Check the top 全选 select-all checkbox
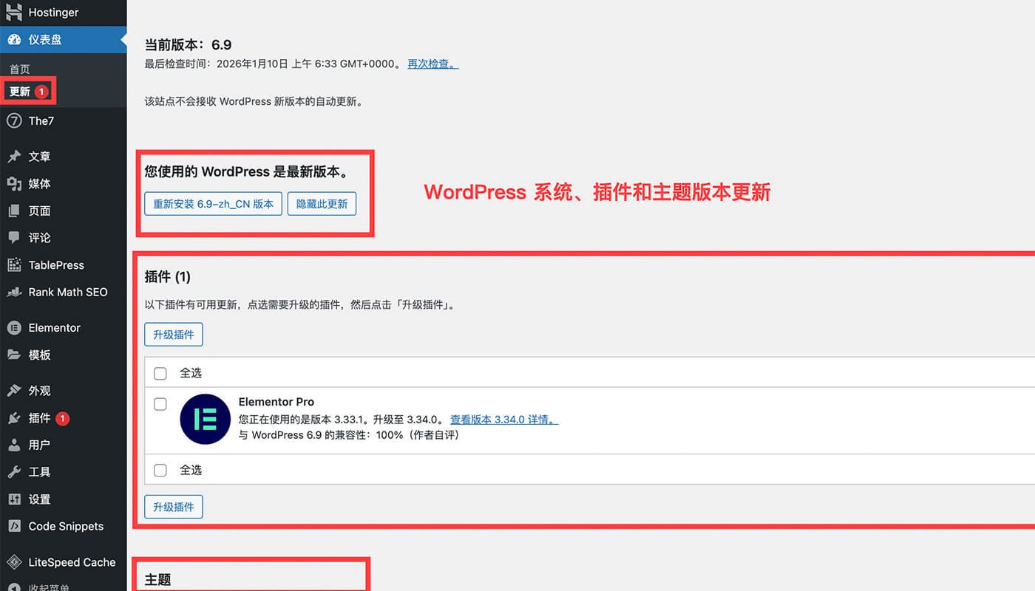 (x=160, y=373)
